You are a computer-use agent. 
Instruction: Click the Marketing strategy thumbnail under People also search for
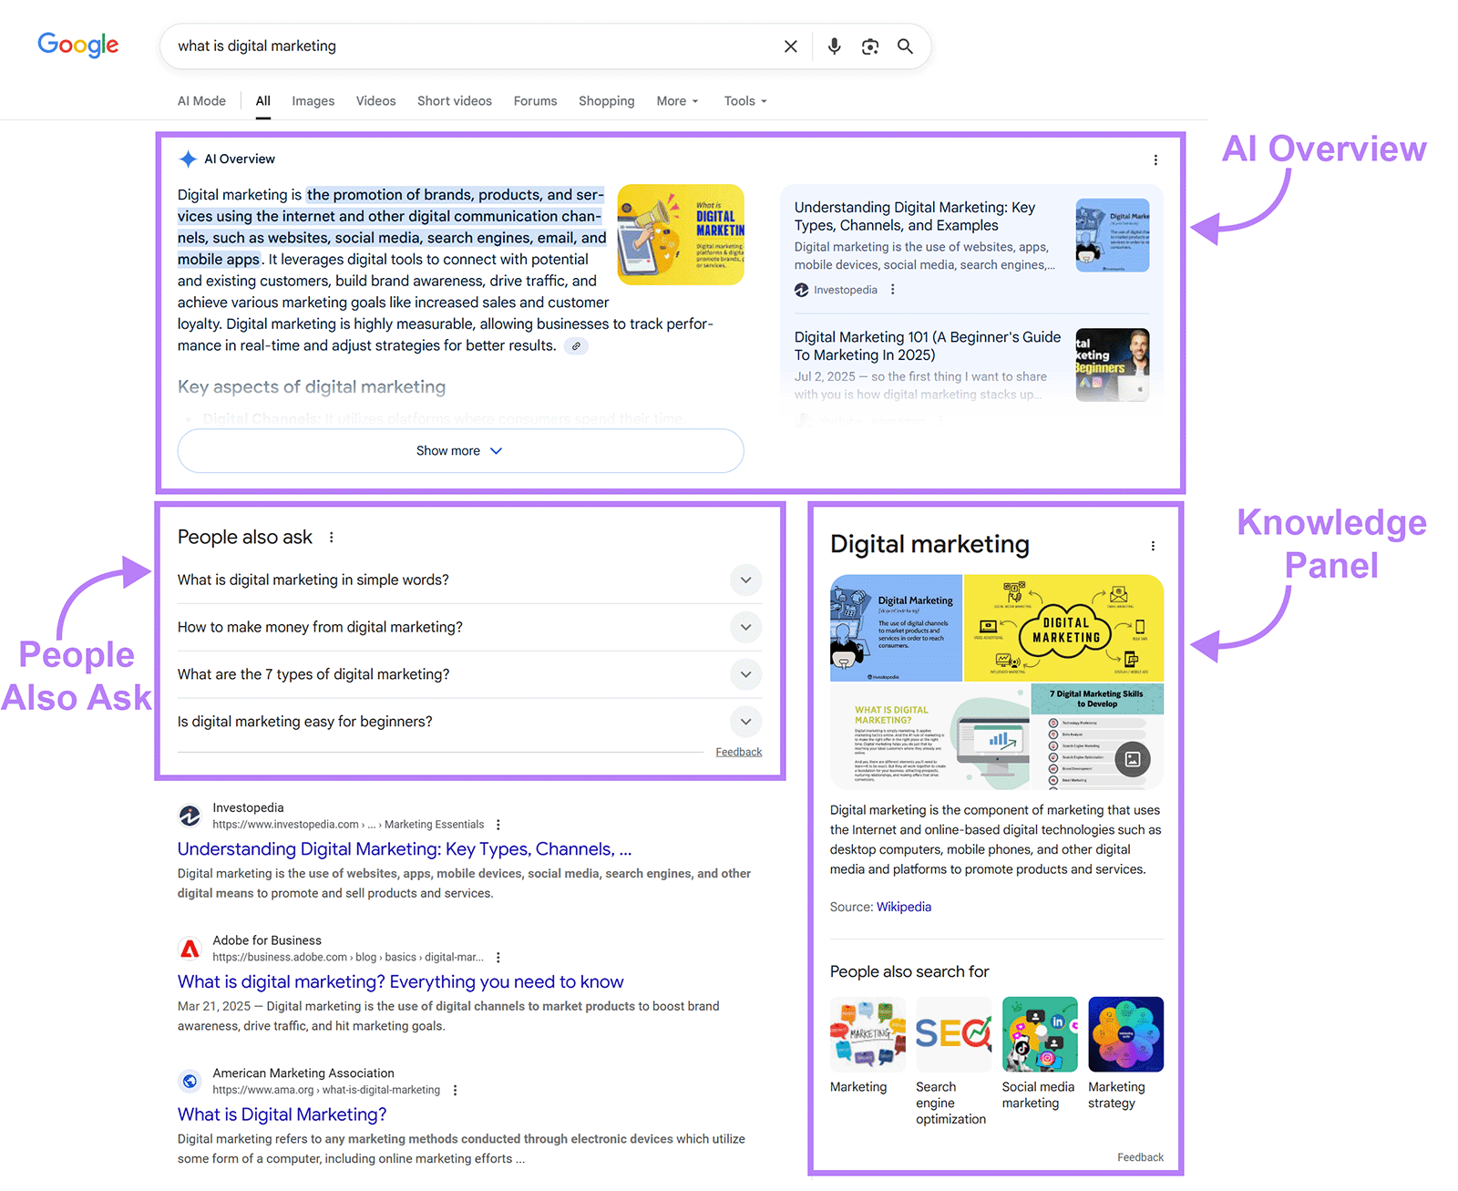click(1125, 1033)
